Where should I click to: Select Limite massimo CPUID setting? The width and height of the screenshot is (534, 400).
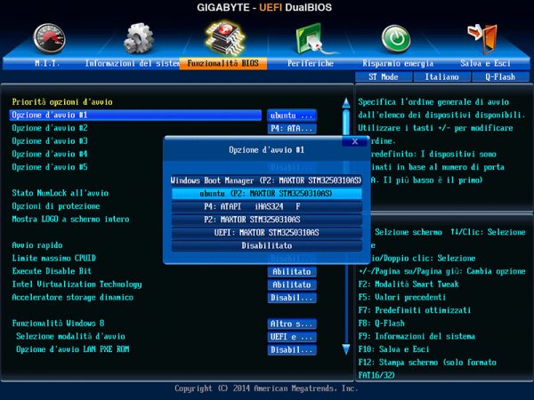(53, 258)
